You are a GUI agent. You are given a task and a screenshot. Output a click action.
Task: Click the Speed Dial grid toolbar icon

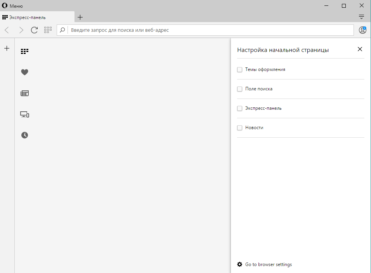pyautogui.click(x=48, y=30)
